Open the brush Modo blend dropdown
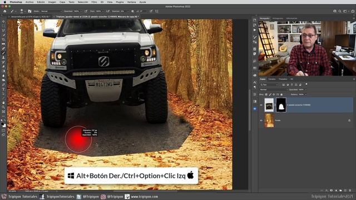356x200 pixels. (51, 11)
